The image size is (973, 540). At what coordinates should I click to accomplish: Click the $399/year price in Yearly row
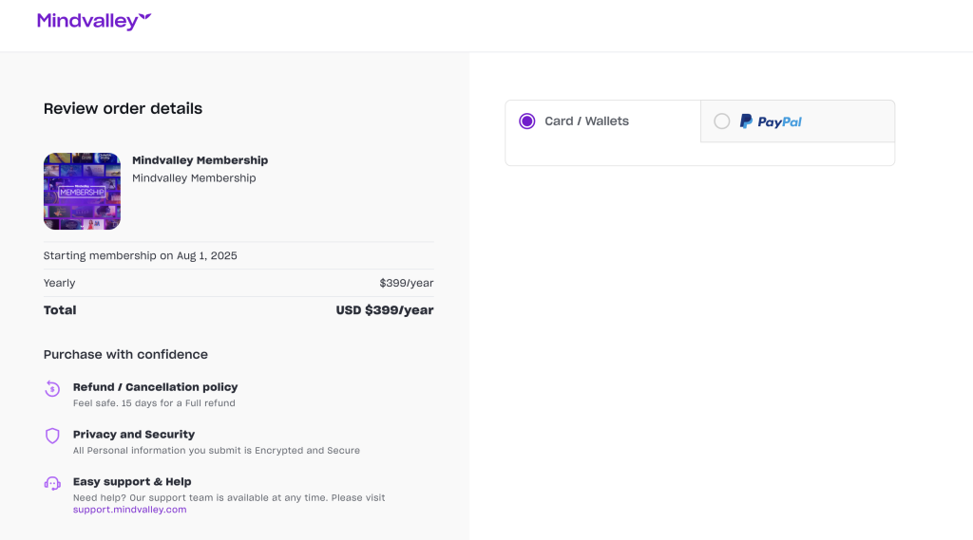point(407,284)
